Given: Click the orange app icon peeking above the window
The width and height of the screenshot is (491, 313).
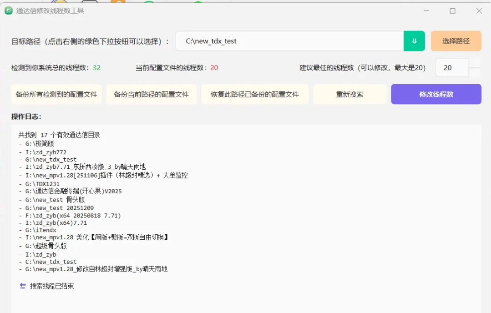Looking at the screenshot, I should [117, 4].
